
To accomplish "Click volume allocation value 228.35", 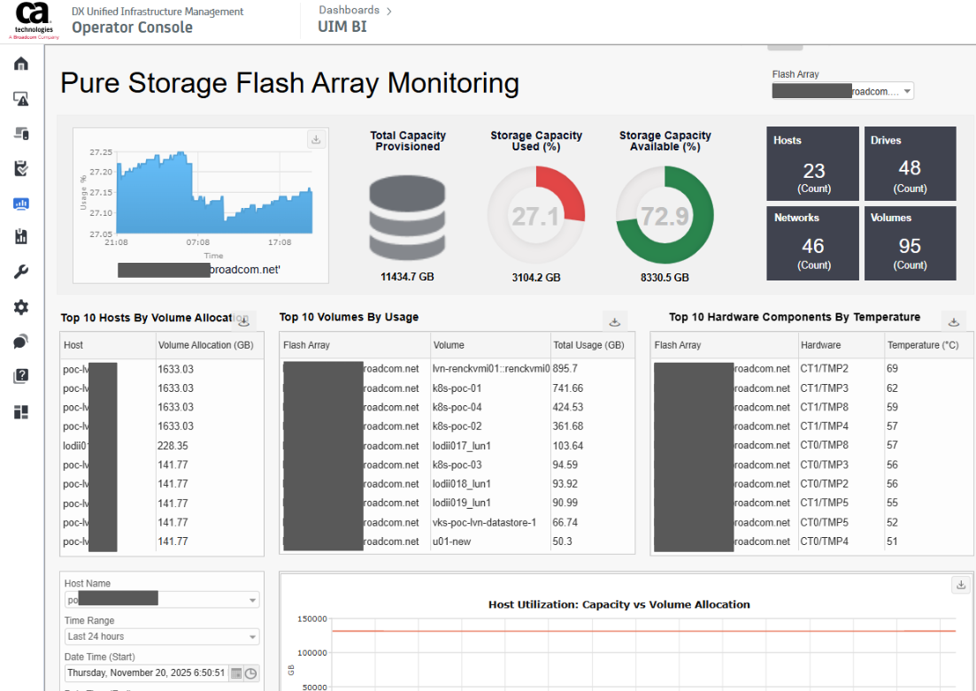I will (x=173, y=446).
